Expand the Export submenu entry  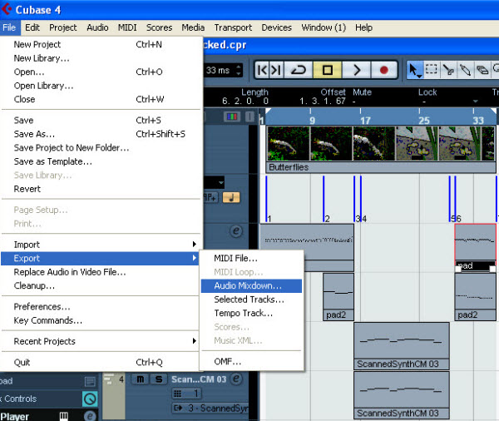coord(100,258)
